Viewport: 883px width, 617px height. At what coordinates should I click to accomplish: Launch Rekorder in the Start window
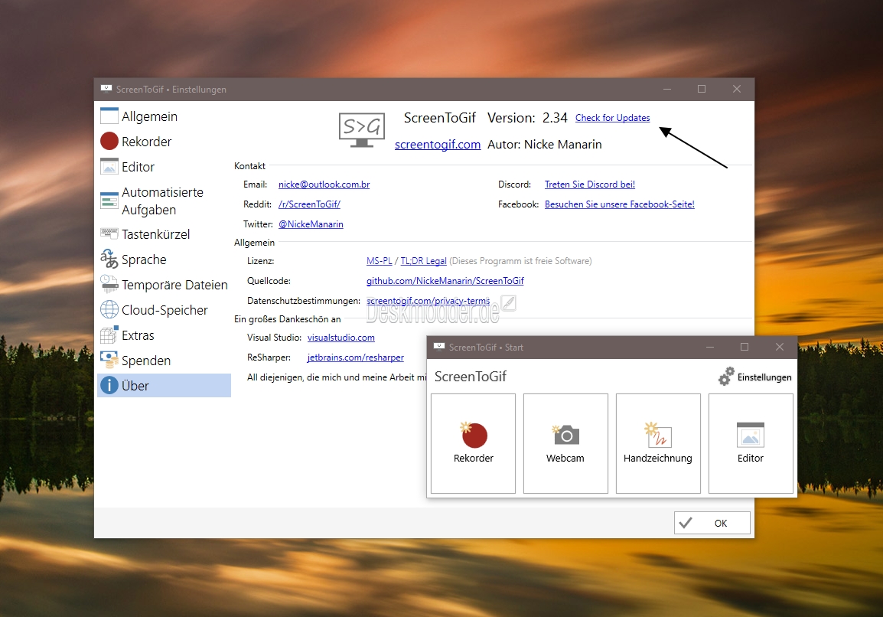pos(473,443)
